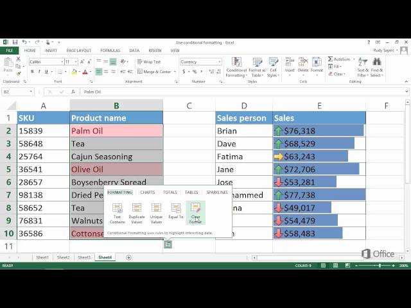
Task: Toggle Italic formatting
Action: pyautogui.click(x=39, y=71)
